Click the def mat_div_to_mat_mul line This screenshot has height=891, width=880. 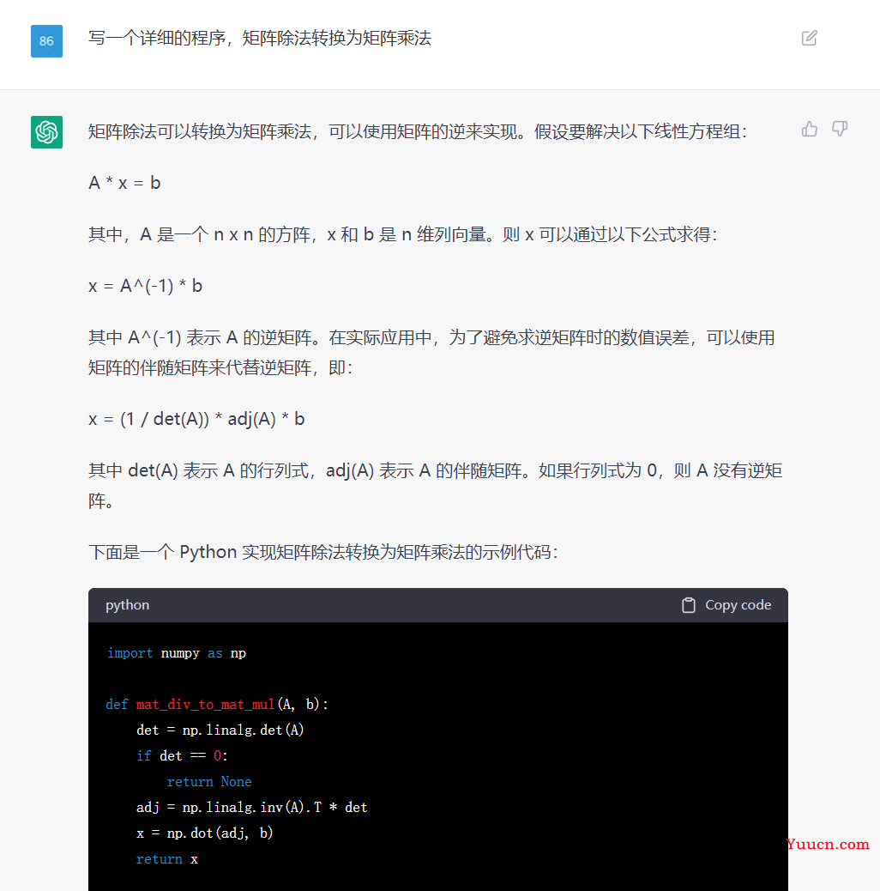(217, 705)
